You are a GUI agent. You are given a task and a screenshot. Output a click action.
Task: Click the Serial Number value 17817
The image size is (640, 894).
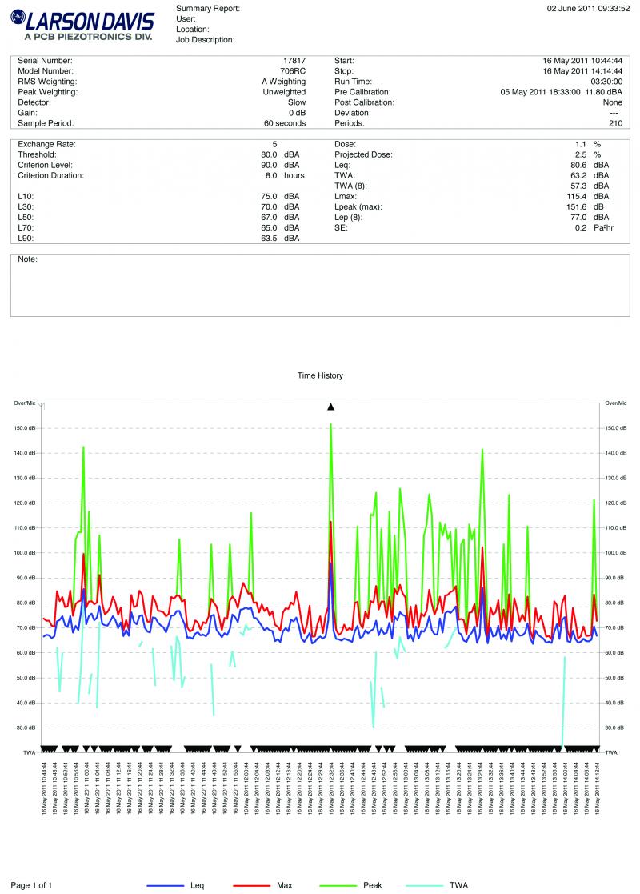(x=294, y=61)
